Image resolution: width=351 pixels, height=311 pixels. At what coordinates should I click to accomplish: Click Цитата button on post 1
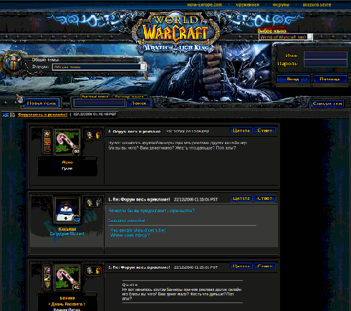coord(241,198)
